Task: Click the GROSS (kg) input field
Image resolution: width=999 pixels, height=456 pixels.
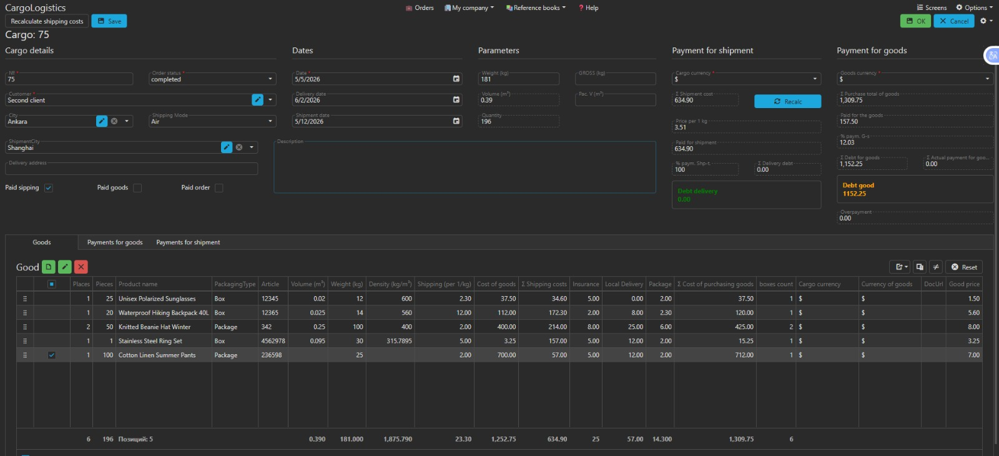Action: point(615,79)
